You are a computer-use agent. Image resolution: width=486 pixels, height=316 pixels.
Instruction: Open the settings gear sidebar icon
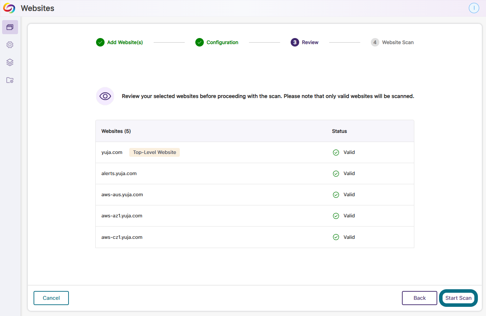(10, 45)
